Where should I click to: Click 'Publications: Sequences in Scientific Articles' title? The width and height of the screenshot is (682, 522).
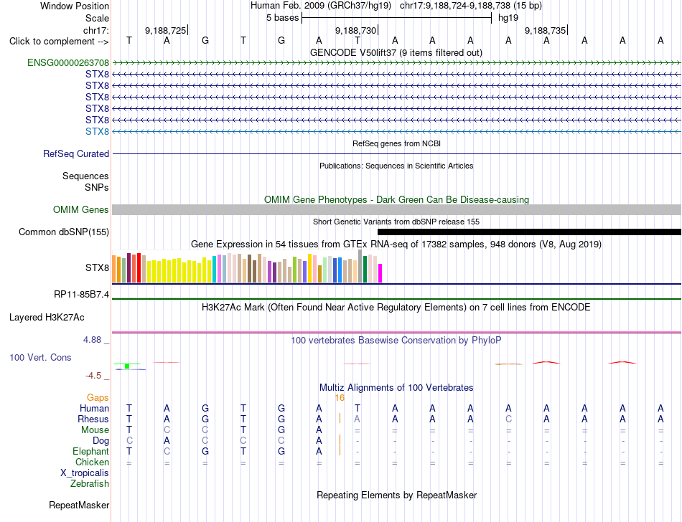pos(396,166)
